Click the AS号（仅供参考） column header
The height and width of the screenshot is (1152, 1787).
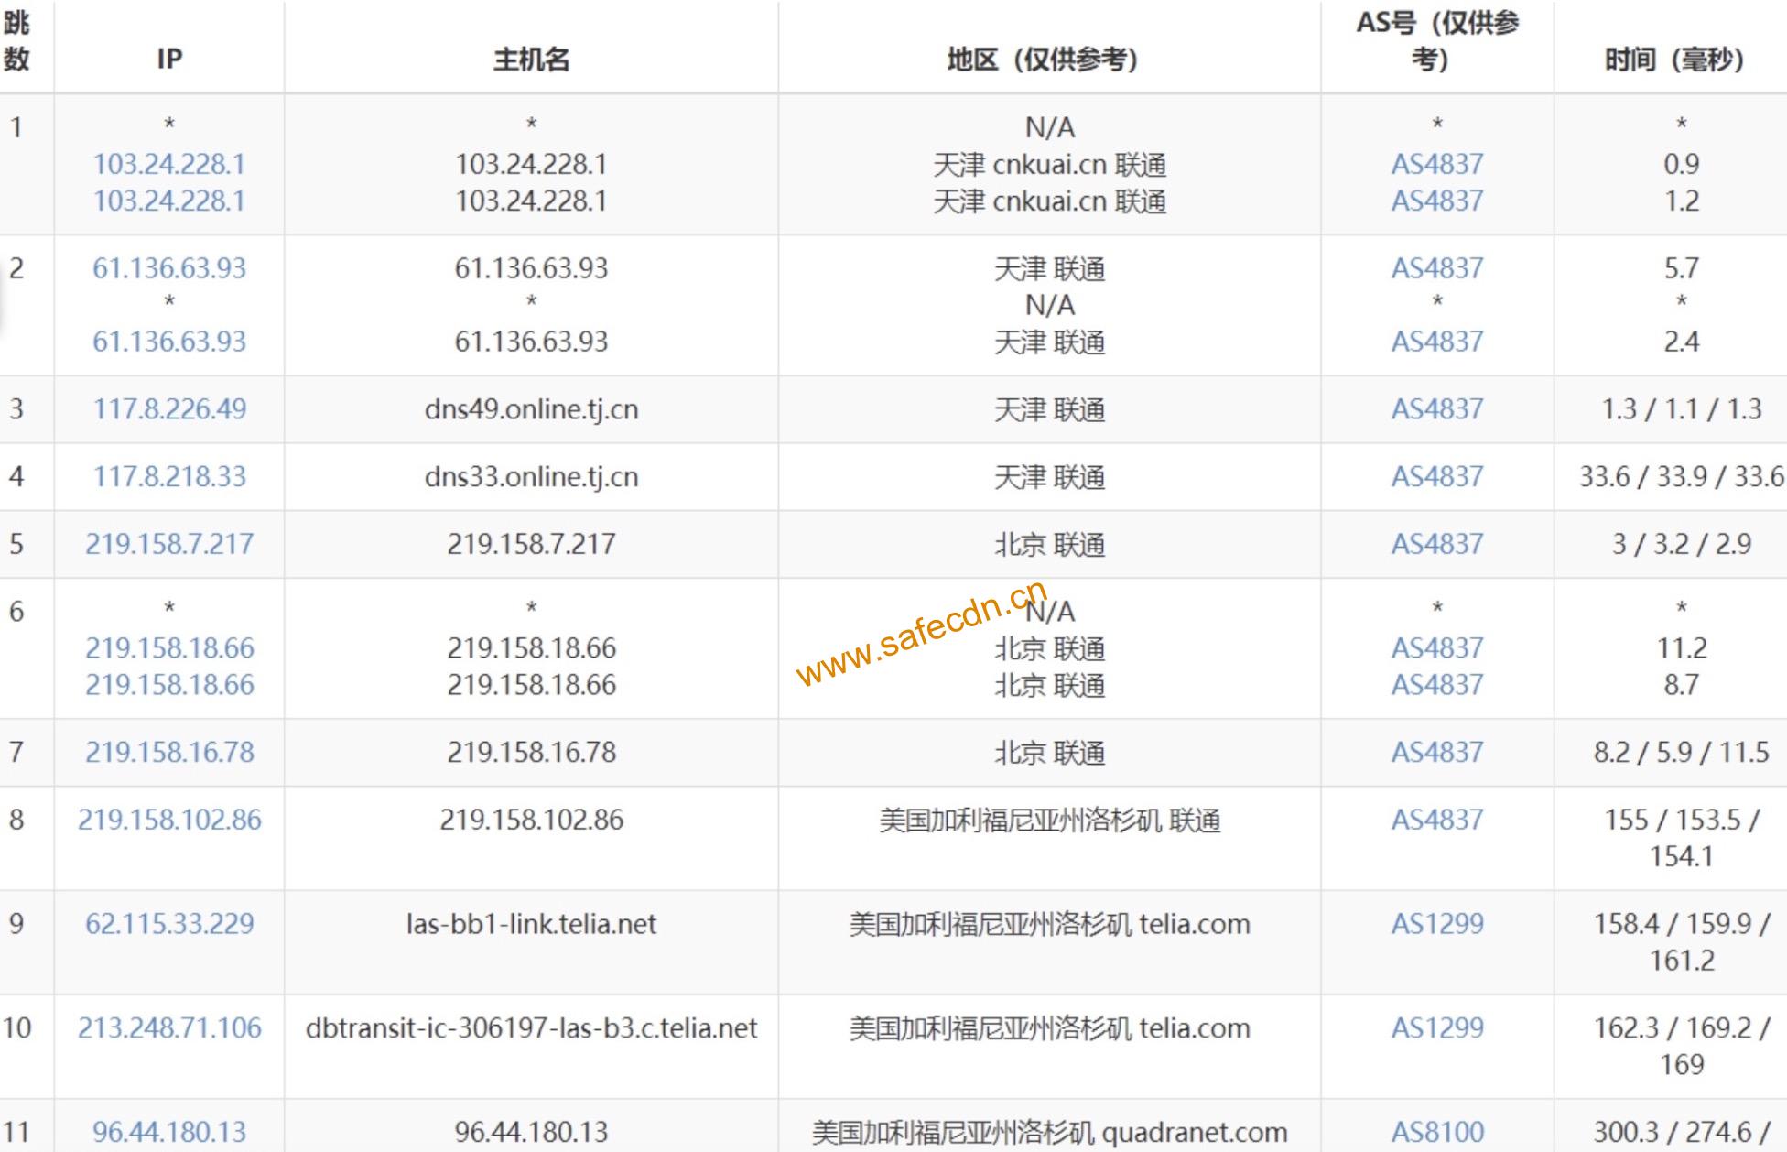(x=1437, y=41)
